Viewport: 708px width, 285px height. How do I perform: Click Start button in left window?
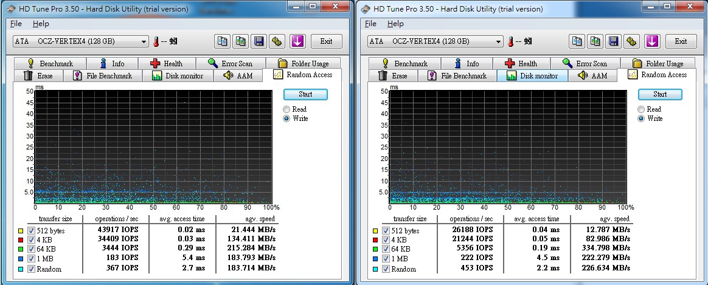point(305,94)
